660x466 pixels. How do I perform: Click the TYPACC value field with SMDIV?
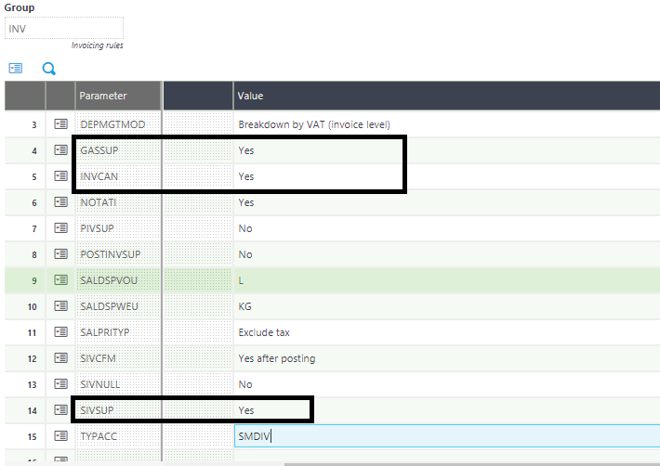pos(447,436)
